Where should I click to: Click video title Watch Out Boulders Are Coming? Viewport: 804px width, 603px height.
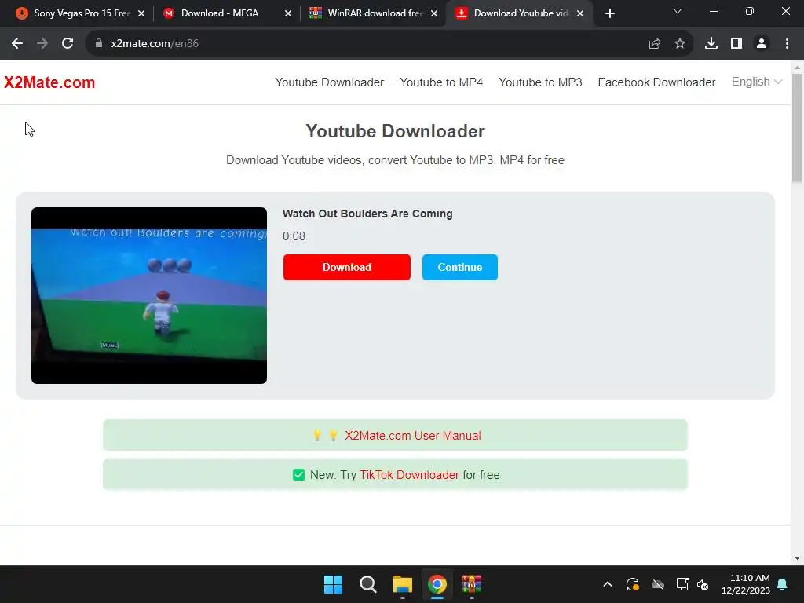pyautogui.click(x=367, y=214)
